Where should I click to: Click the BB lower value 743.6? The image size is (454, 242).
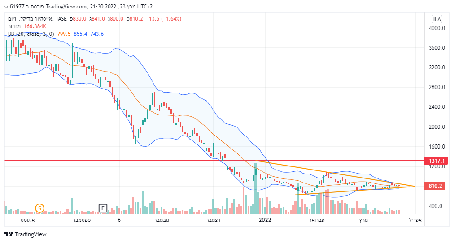click(x=97, y=34)
